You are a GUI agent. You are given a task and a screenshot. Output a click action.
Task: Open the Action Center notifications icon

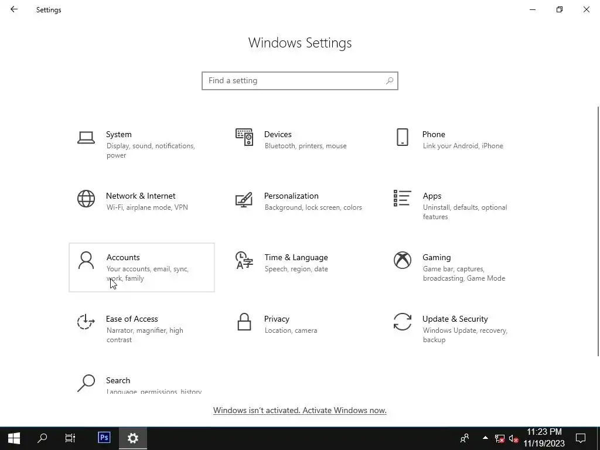[x=581, y=438]
